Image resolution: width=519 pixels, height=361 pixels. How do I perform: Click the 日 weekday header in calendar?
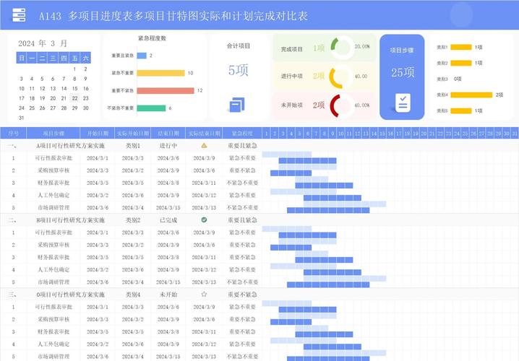(22, 58)
